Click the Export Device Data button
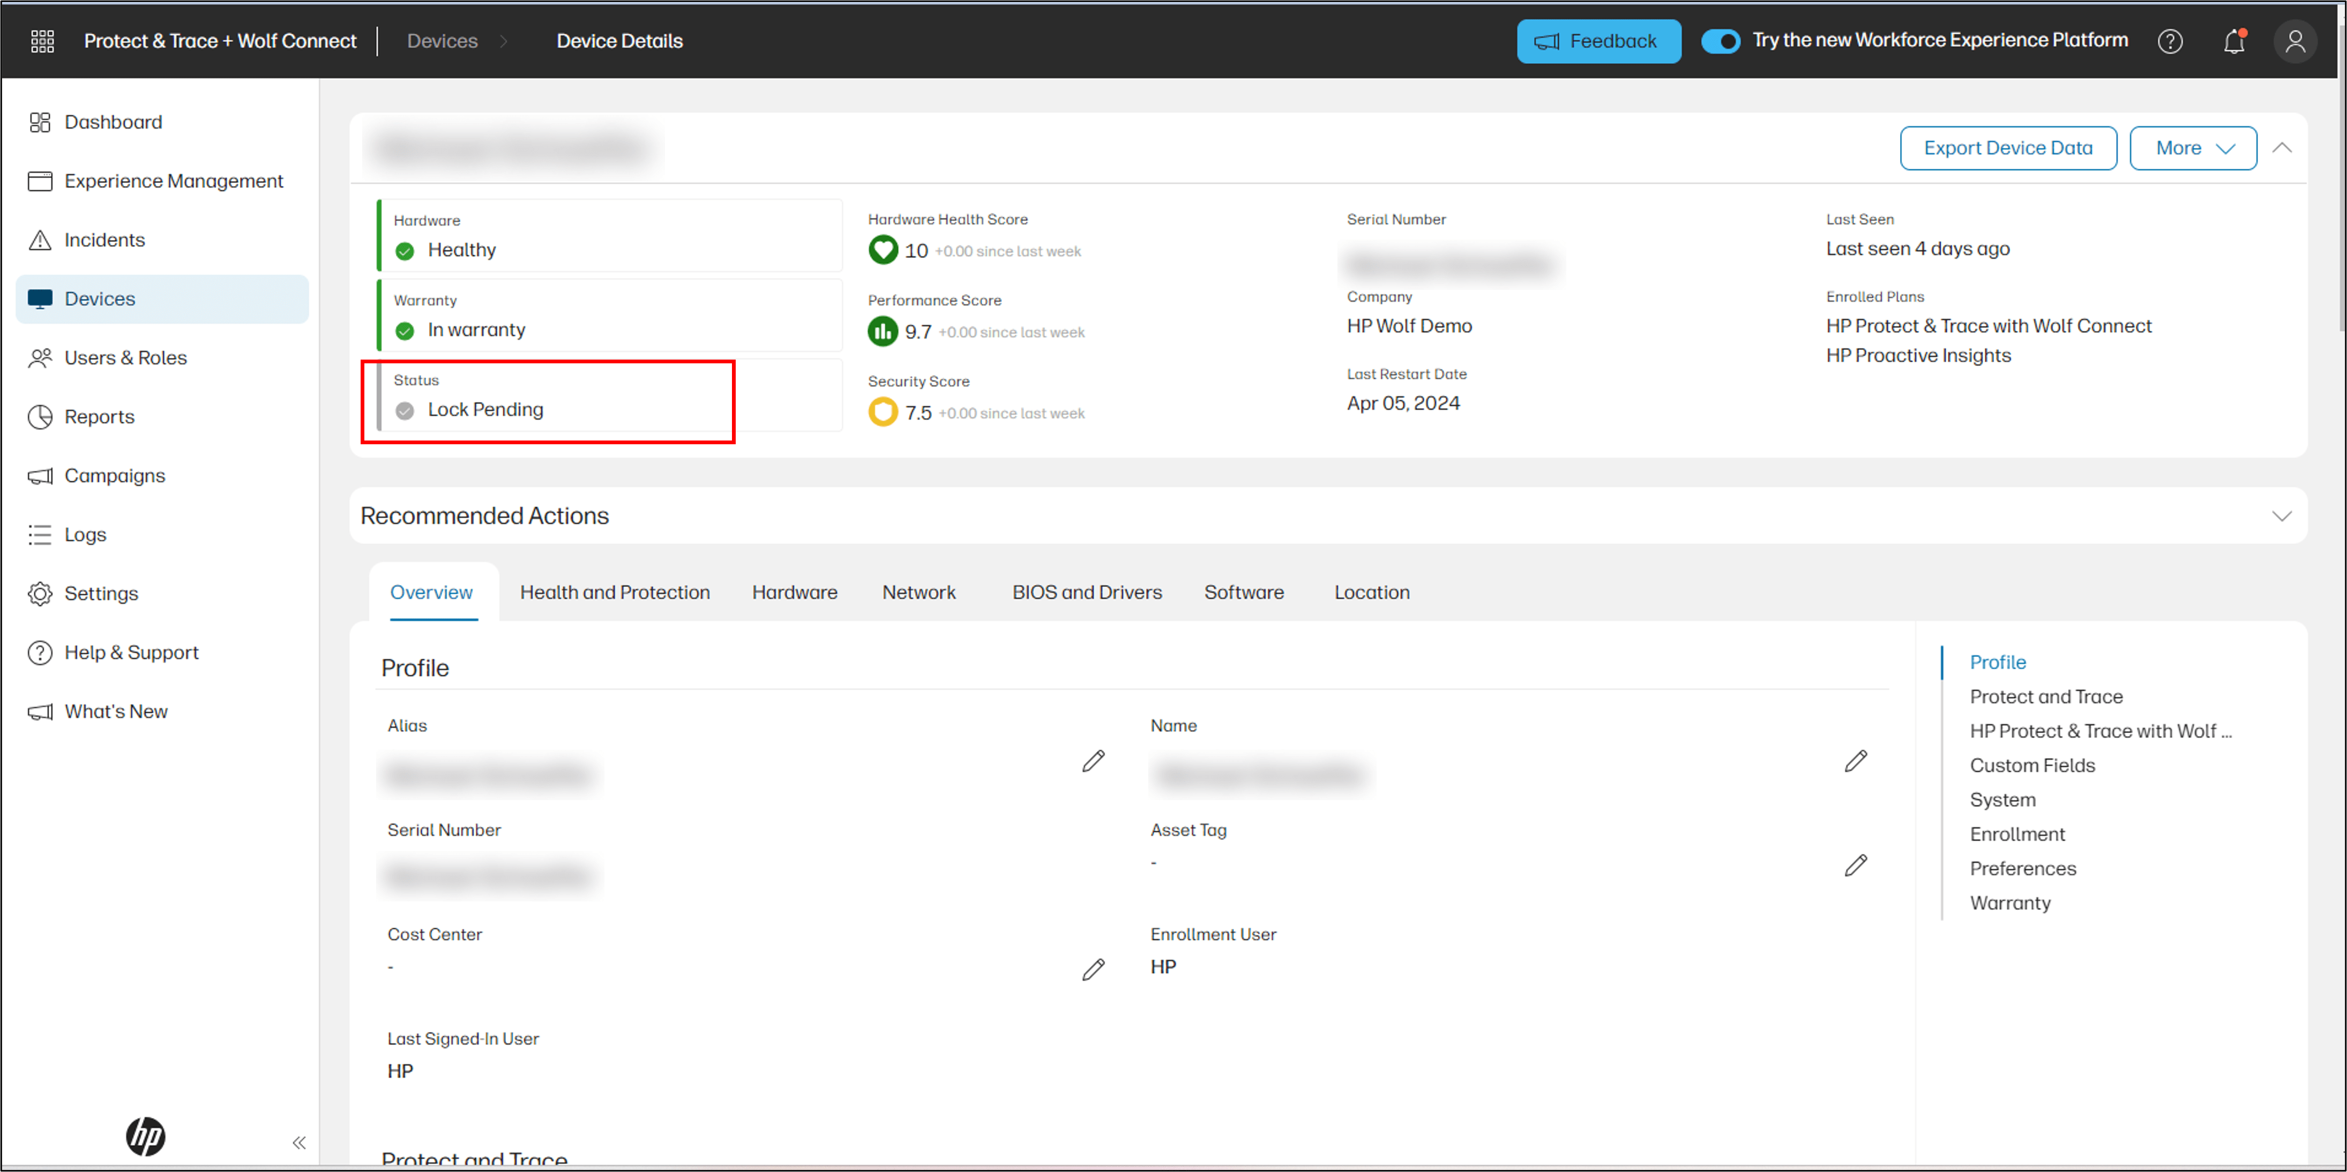This screenshot has height=1172, width=2347. [2008, 147]
